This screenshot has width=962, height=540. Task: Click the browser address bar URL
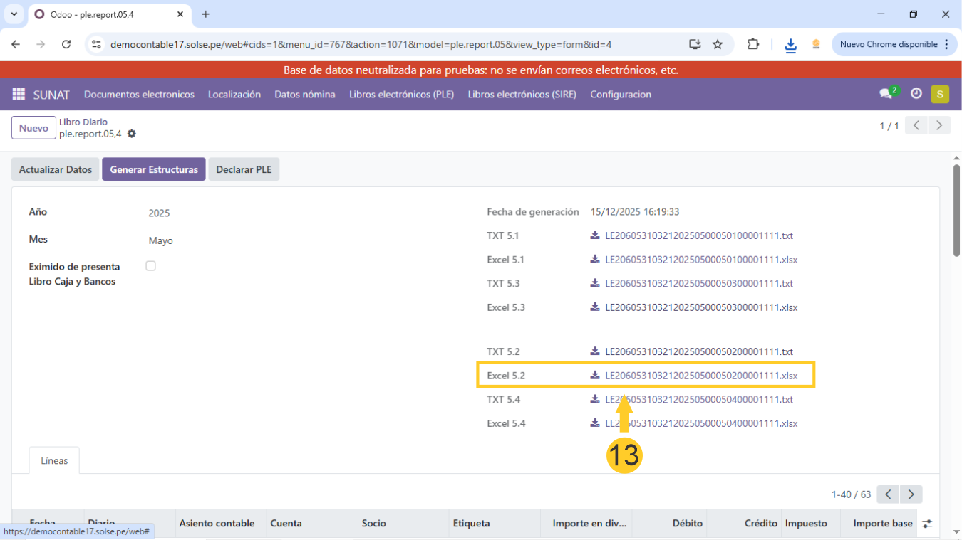click(x=361, y=44)
